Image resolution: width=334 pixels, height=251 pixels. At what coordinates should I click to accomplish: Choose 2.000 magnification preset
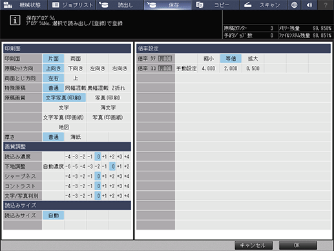pyautogui.click(x=231, y=69)
